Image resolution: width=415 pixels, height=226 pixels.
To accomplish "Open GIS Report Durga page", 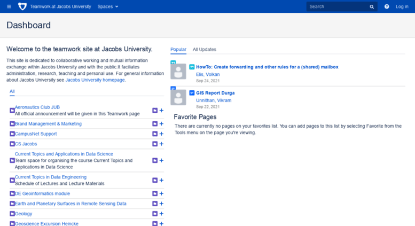I will point(215,93).
